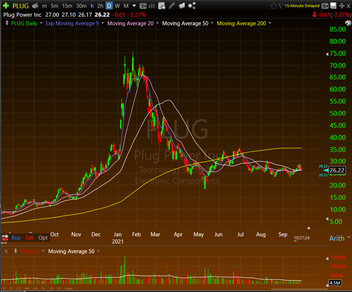The image size is (352, 292).
Task: Select the D (daily) timeframe
Action: (109, 6)
